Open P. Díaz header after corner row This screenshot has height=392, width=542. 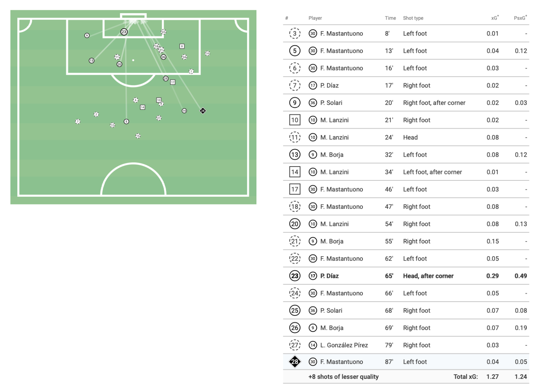coord(406,276)
